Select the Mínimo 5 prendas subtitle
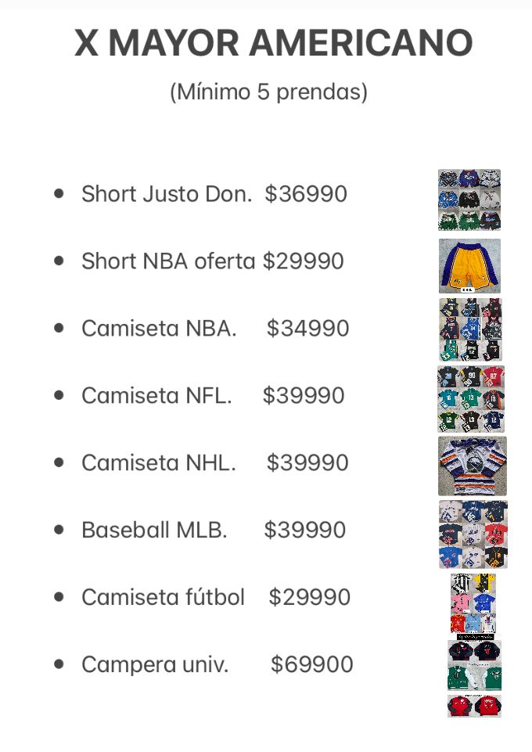532x752 pixels. tap(268, 92)
